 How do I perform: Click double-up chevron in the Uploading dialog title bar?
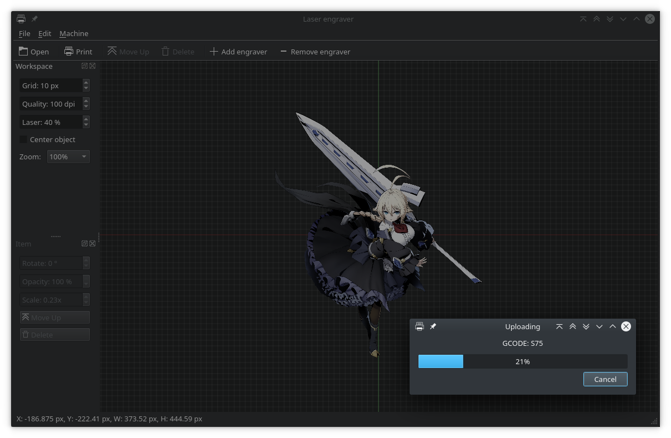coord(573,326)
